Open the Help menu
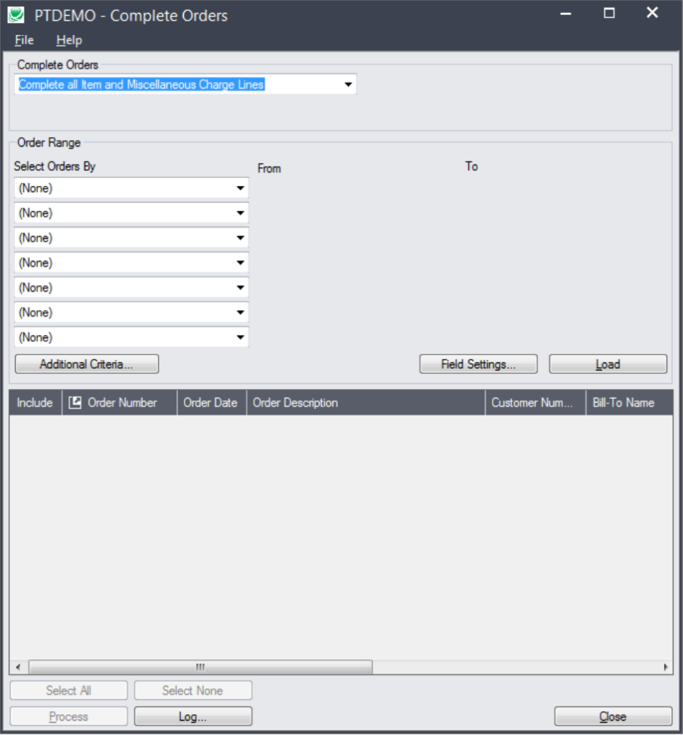This screenshot has height=735, width=683. tap(69, 40)
